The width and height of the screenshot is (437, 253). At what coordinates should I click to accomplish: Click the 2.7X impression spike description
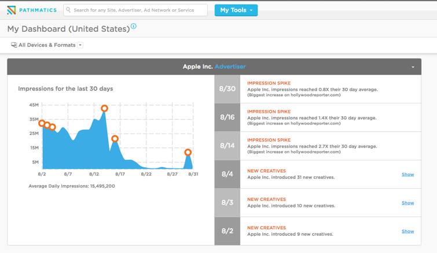point(312,146)
